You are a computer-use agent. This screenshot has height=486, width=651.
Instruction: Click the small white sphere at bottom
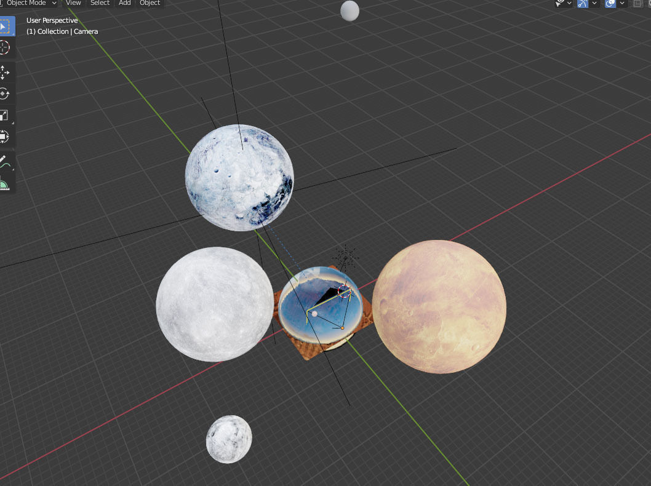click(229, 439)
